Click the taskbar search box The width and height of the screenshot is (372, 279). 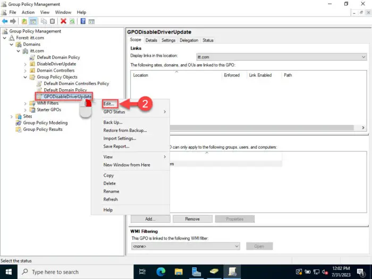pos(75,272)
